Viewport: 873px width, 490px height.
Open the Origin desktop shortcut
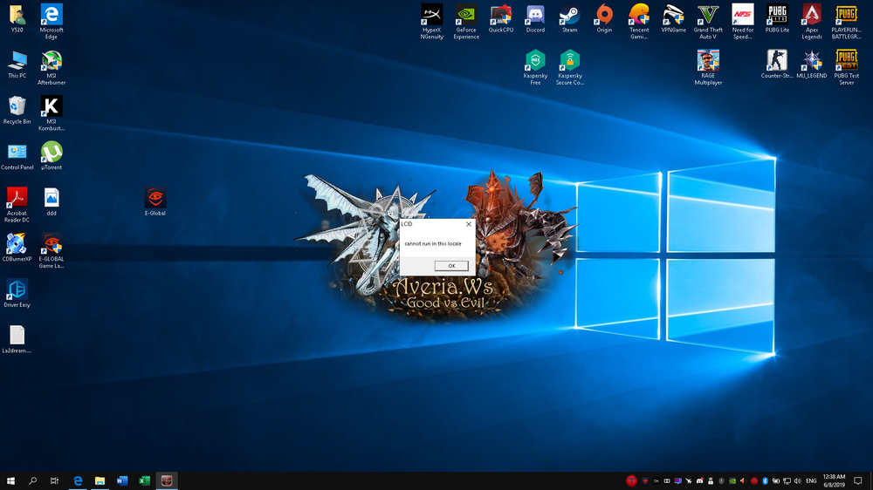point(604,15)
